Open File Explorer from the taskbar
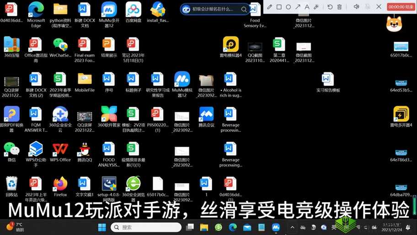The width and height of the screenshot is (417, 235). (204, 227)
